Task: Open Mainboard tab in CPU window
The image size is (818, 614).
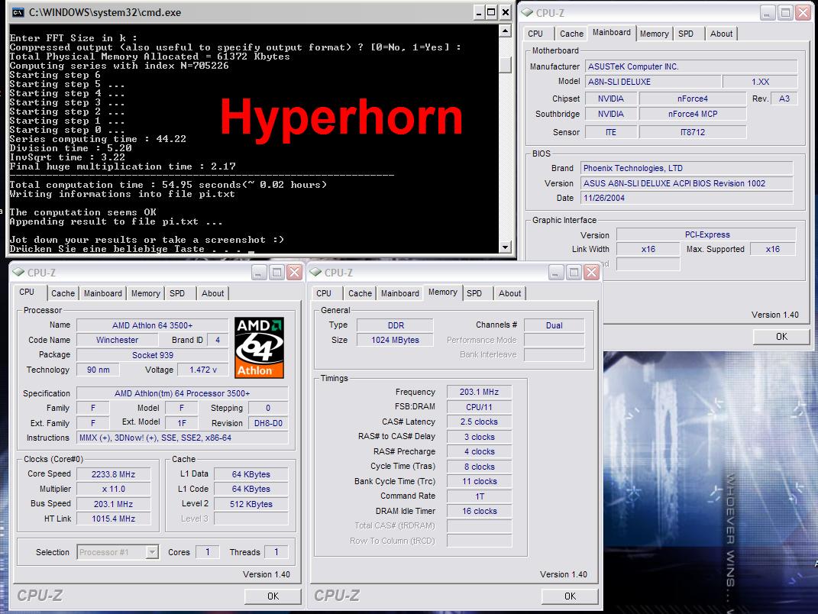Action: 103,293
